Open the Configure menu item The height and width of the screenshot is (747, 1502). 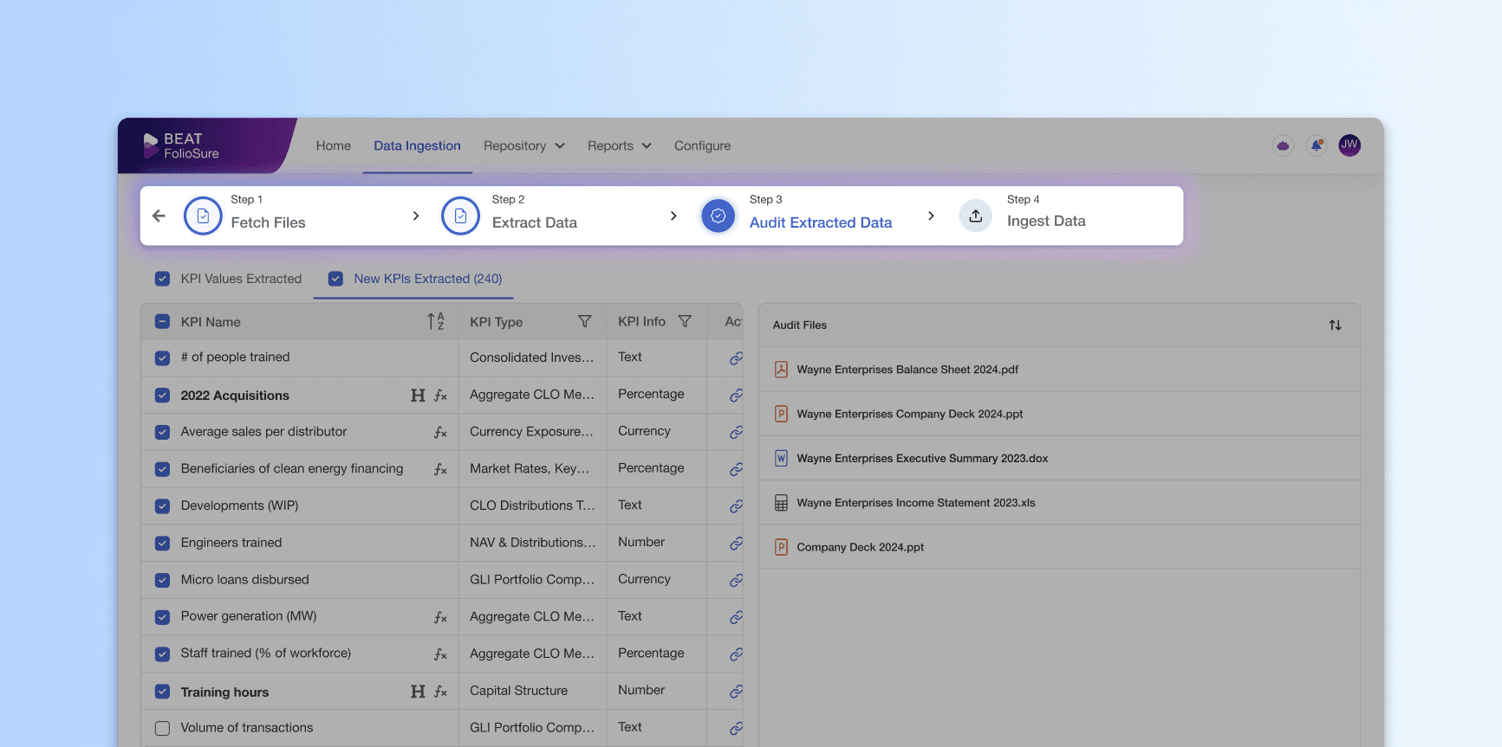point(702,146)
